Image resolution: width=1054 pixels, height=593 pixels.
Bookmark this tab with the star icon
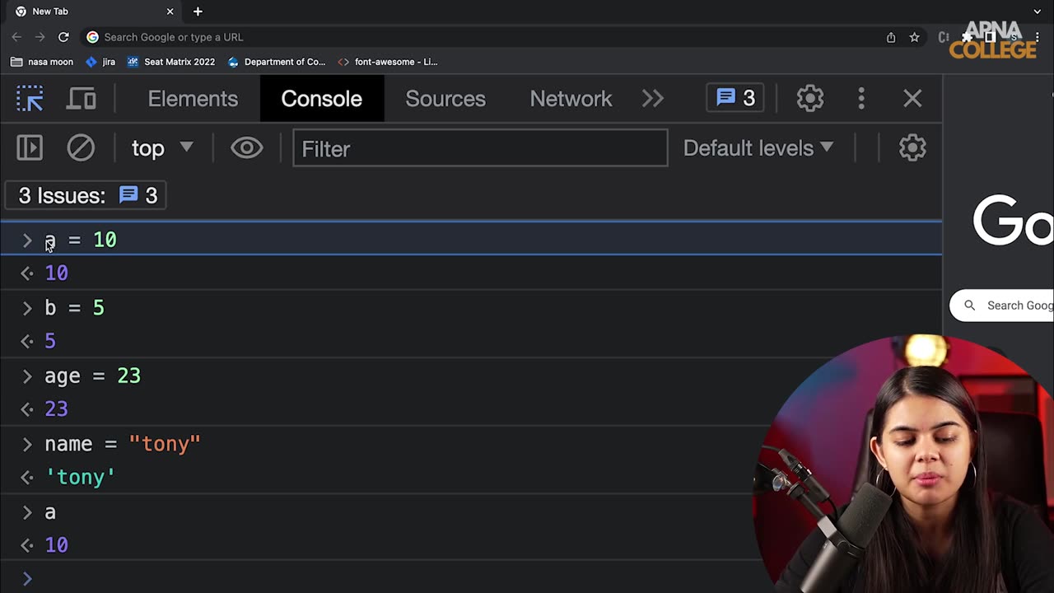(x=914, y=37)
